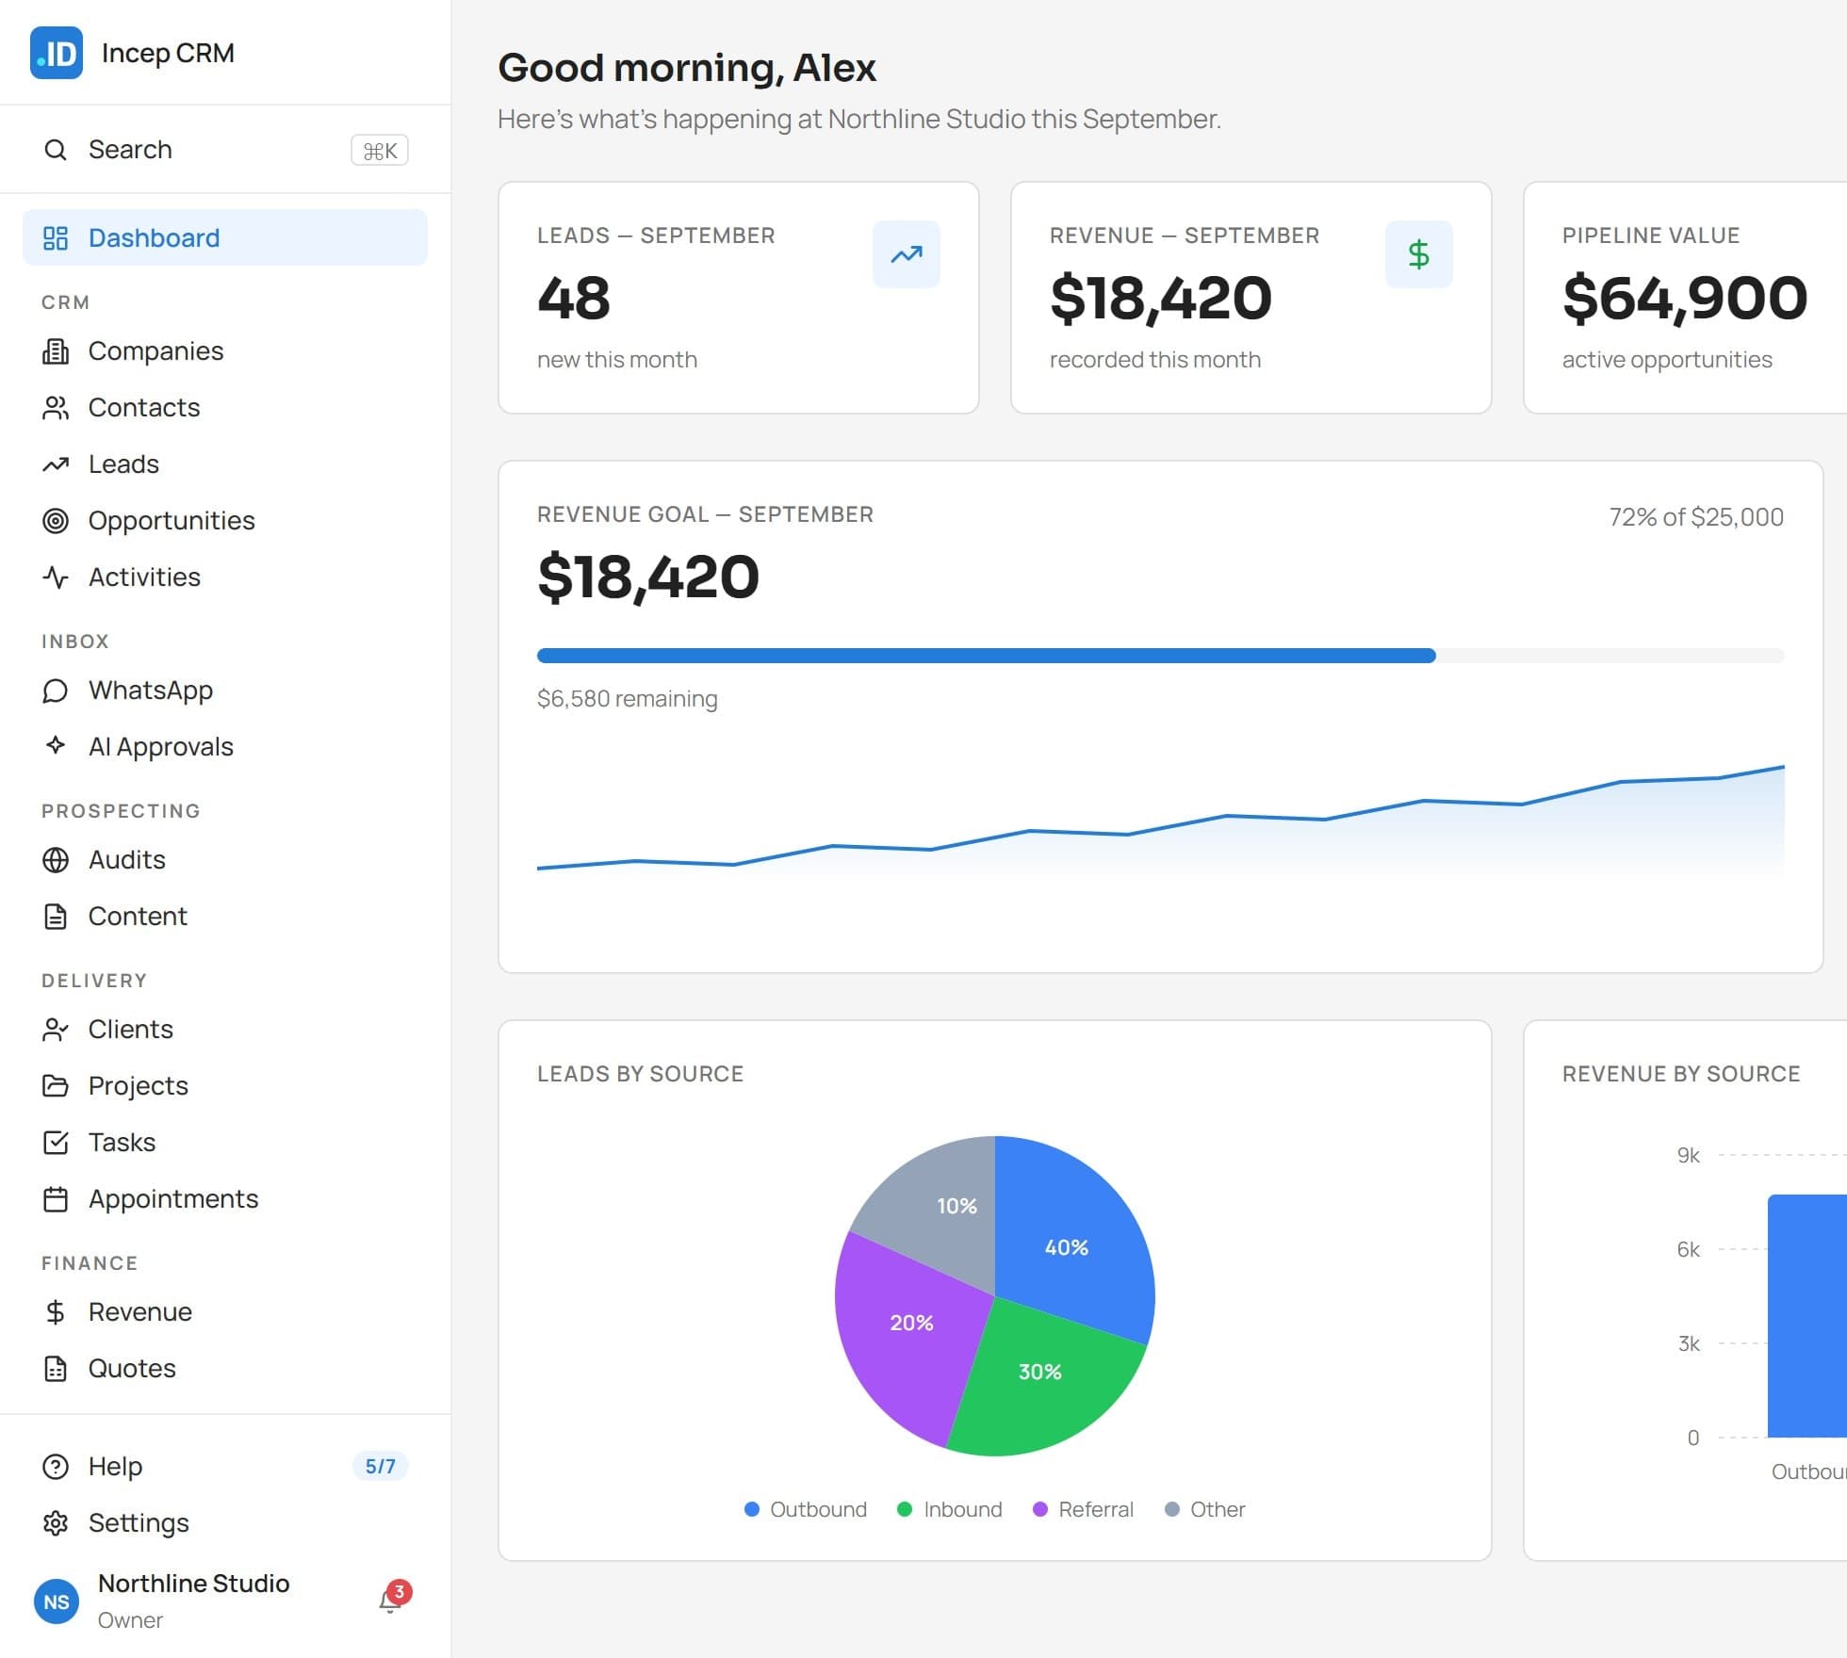Screen dimensions: 1847x1658
Task: Open notifications bell with 3 badge
Action: 393,1599
